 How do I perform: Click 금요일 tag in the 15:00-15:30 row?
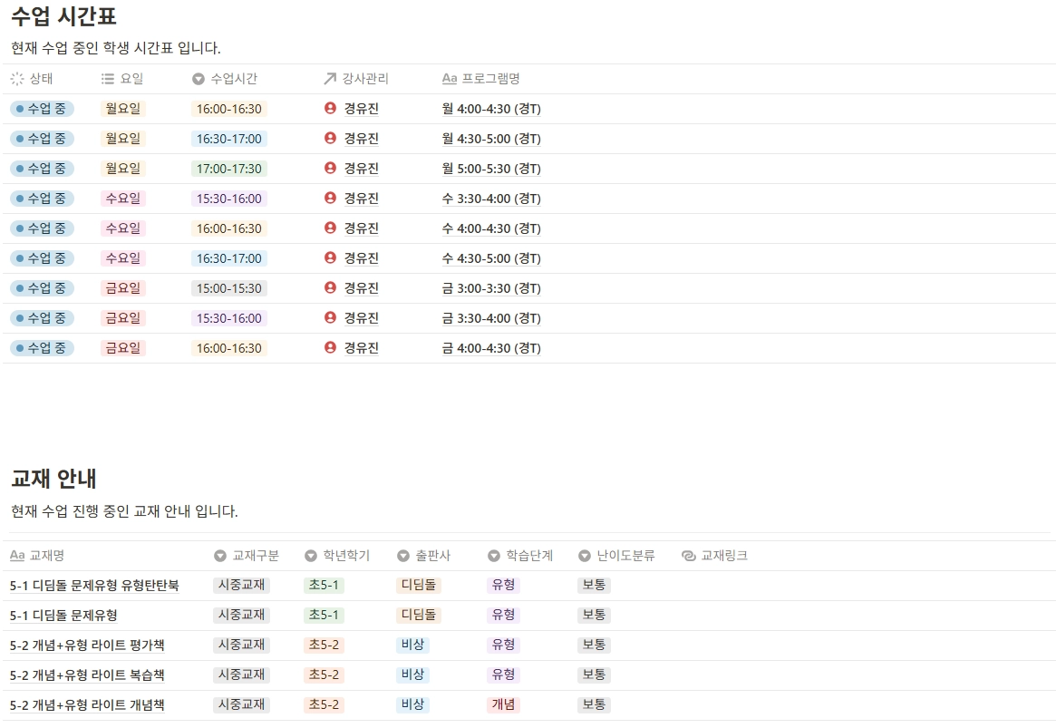pos(122,288)
